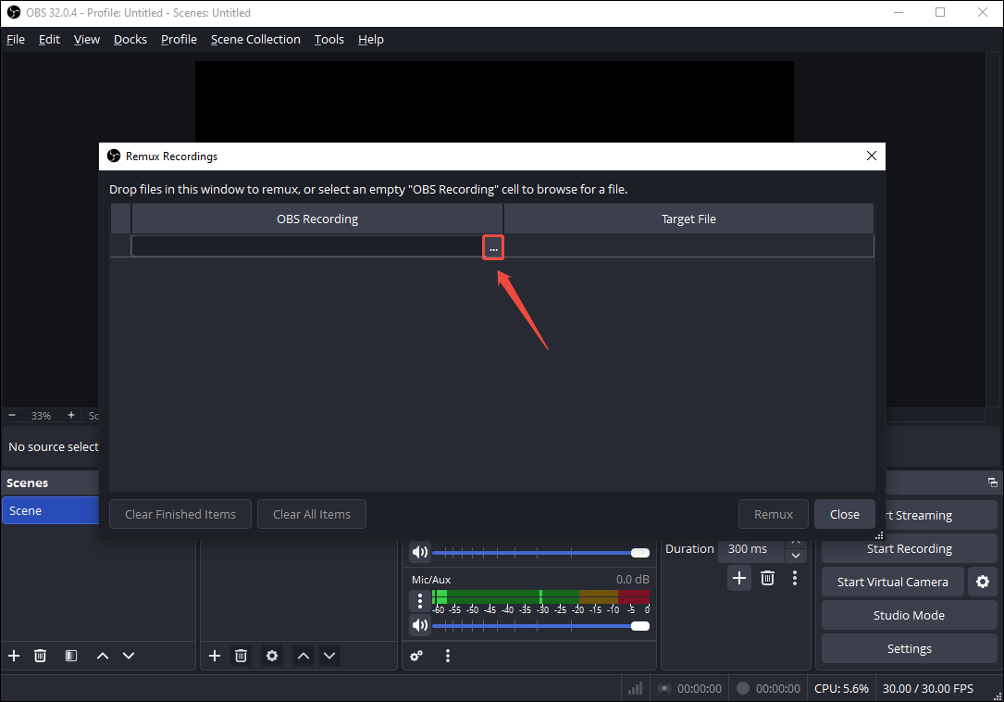
Task: Open scene filters with the filter icon
Action: point(70,655)
